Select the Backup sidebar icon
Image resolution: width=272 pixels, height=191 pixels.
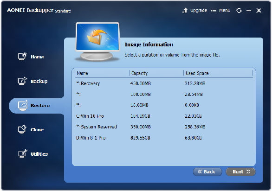click(22, 81)
